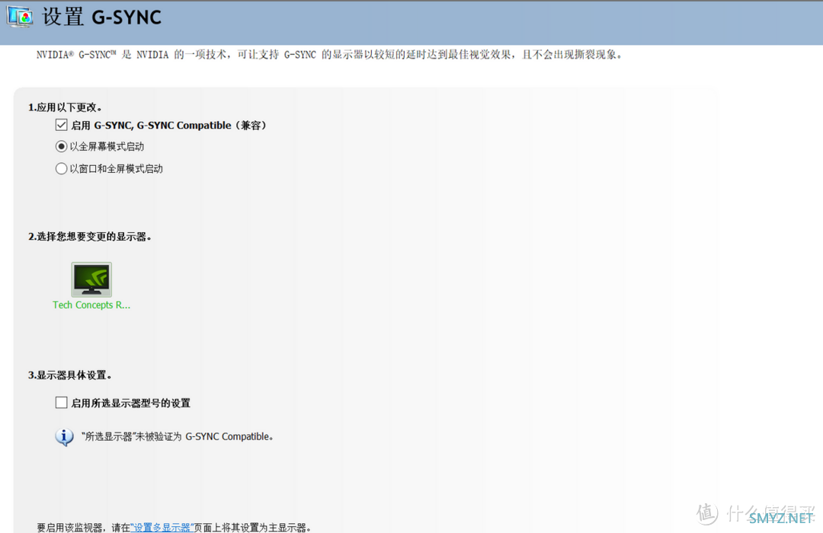Click the blue info icon beside G-SYNC Compatible note
823x533 pixels.
coord(64,437)
